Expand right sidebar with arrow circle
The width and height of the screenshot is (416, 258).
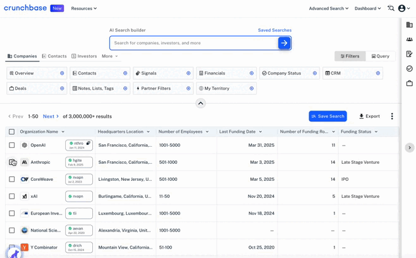410,147
